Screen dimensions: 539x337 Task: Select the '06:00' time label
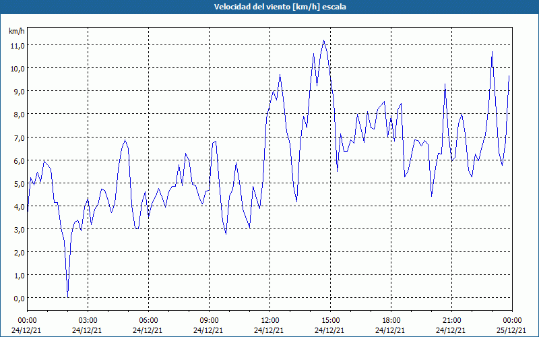point(148,321)
